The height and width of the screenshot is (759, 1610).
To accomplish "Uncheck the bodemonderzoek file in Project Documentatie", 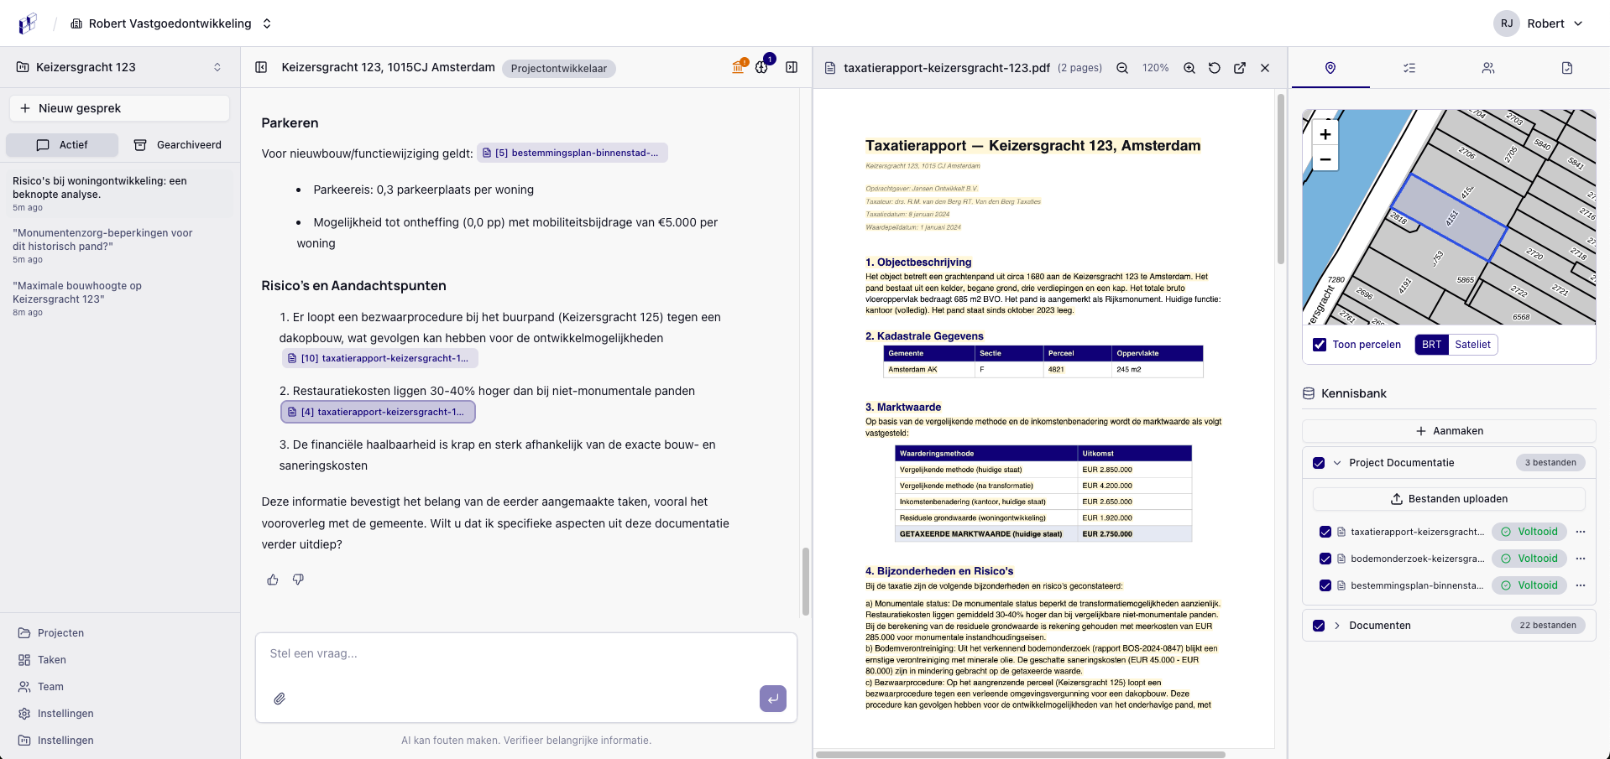I will point(1325,559).
